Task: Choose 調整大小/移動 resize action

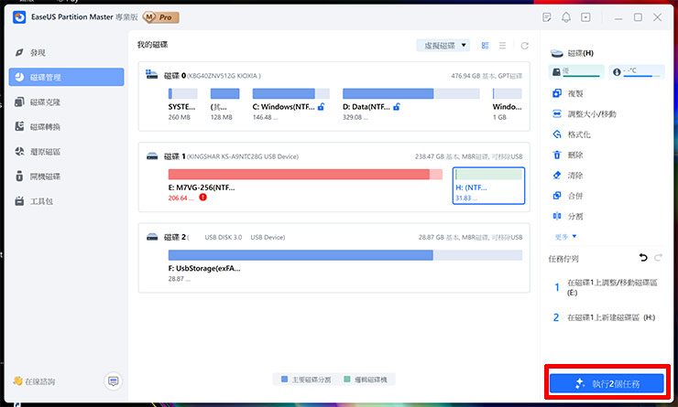Action: coord(585,114)
